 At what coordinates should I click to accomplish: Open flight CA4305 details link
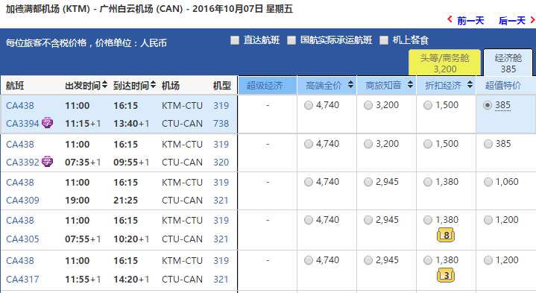[x=22, y=239]
